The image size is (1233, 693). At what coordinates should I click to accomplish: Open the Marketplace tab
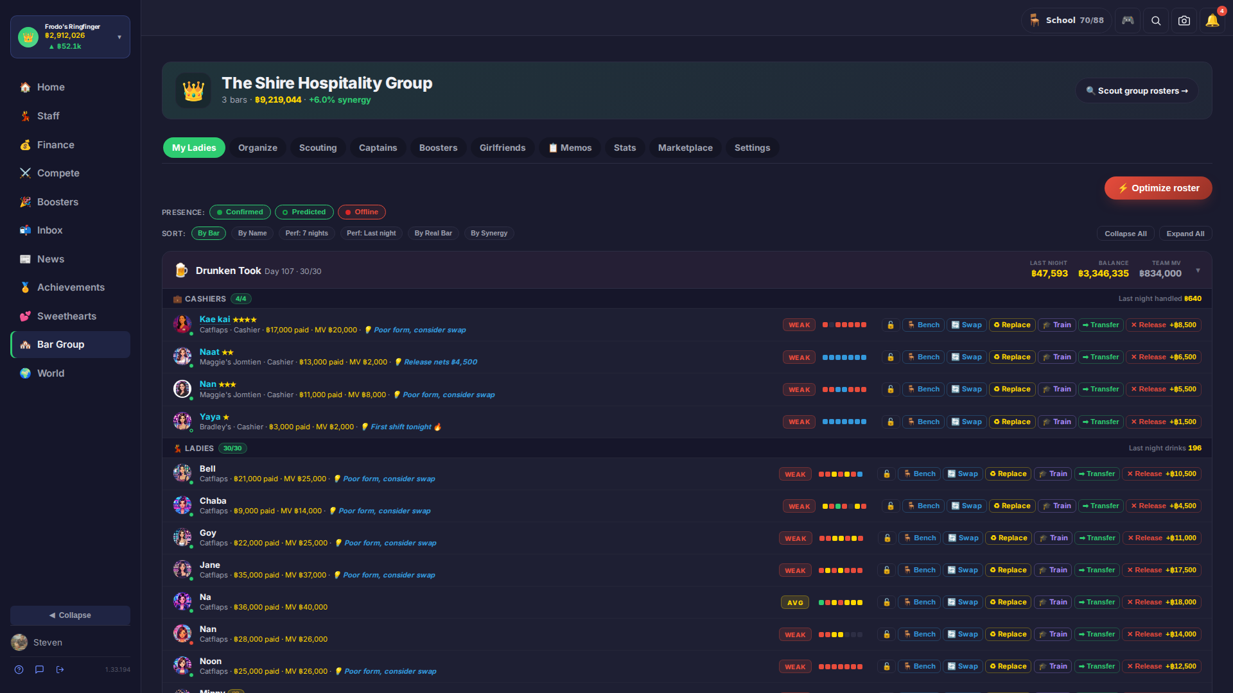pos(685,148)
